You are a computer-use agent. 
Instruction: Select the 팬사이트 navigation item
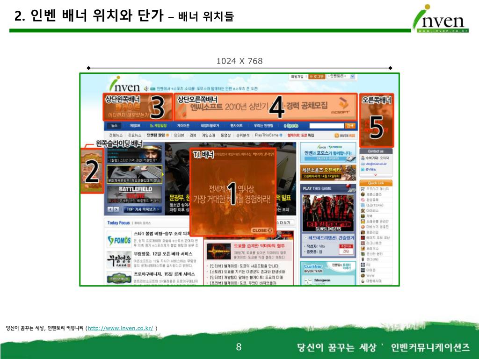(236, 126)
